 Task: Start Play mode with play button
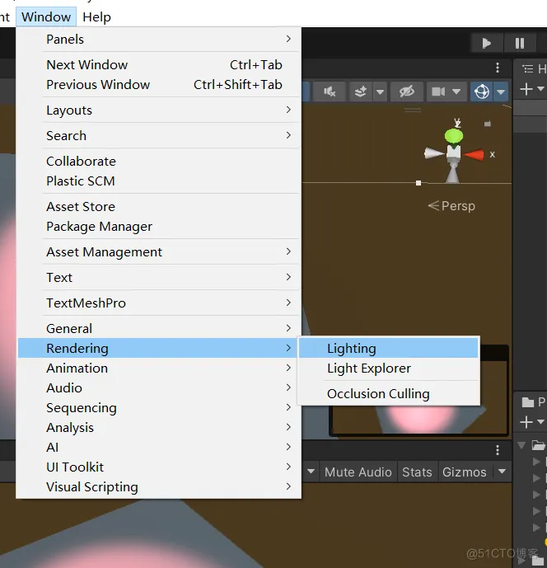[x=487, y=43]
